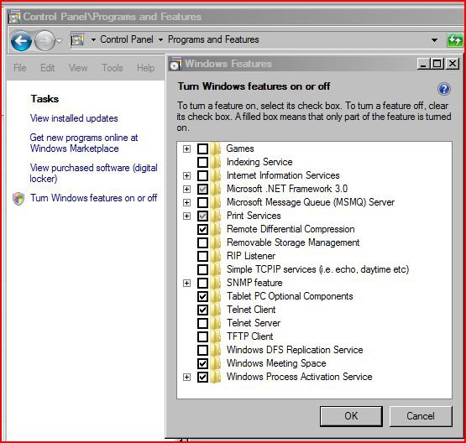Enable the TFTP Client checkbox

202,336
